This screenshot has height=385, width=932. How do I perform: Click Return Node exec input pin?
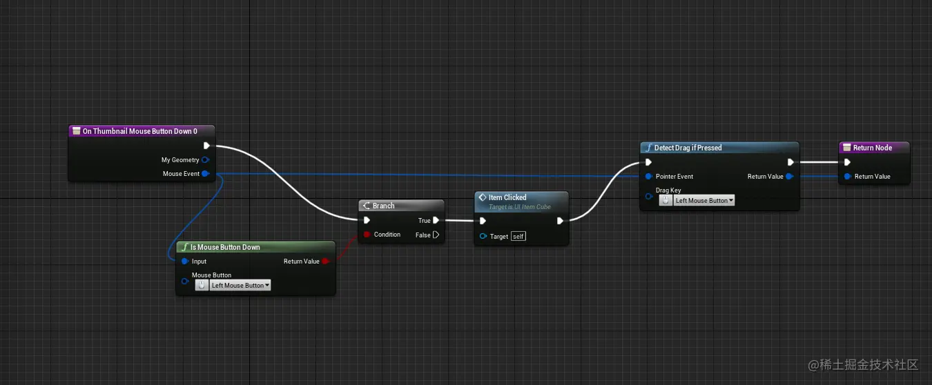847,163
